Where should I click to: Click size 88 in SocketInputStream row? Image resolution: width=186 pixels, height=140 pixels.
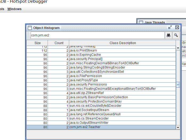pyautogui.click(x=45, y=110)
